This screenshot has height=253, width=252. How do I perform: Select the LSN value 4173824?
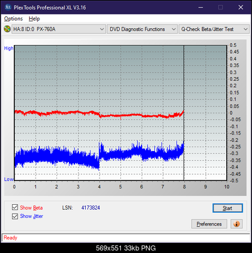[x=91, y=208]
